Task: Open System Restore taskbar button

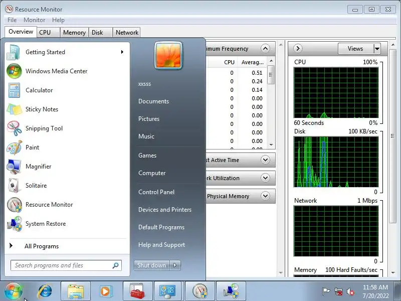Action: click(x=231, y=291)
